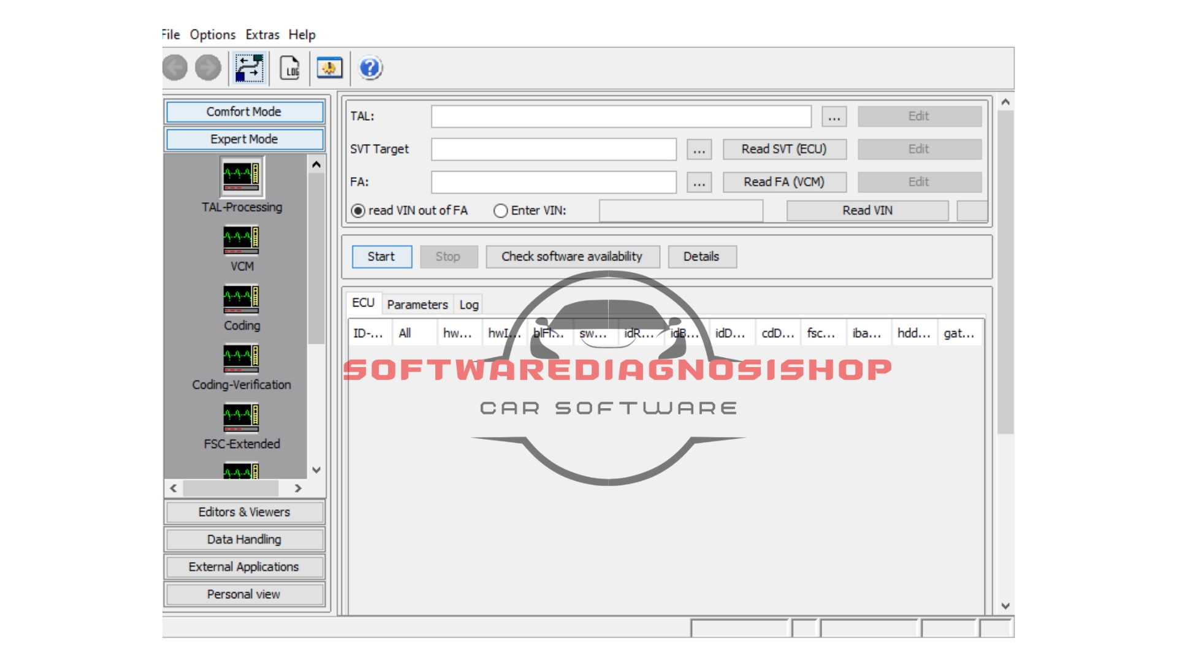This screenshot has height=662, width=1177.
Task: Open the Extras menu
Action: point(262,34)
